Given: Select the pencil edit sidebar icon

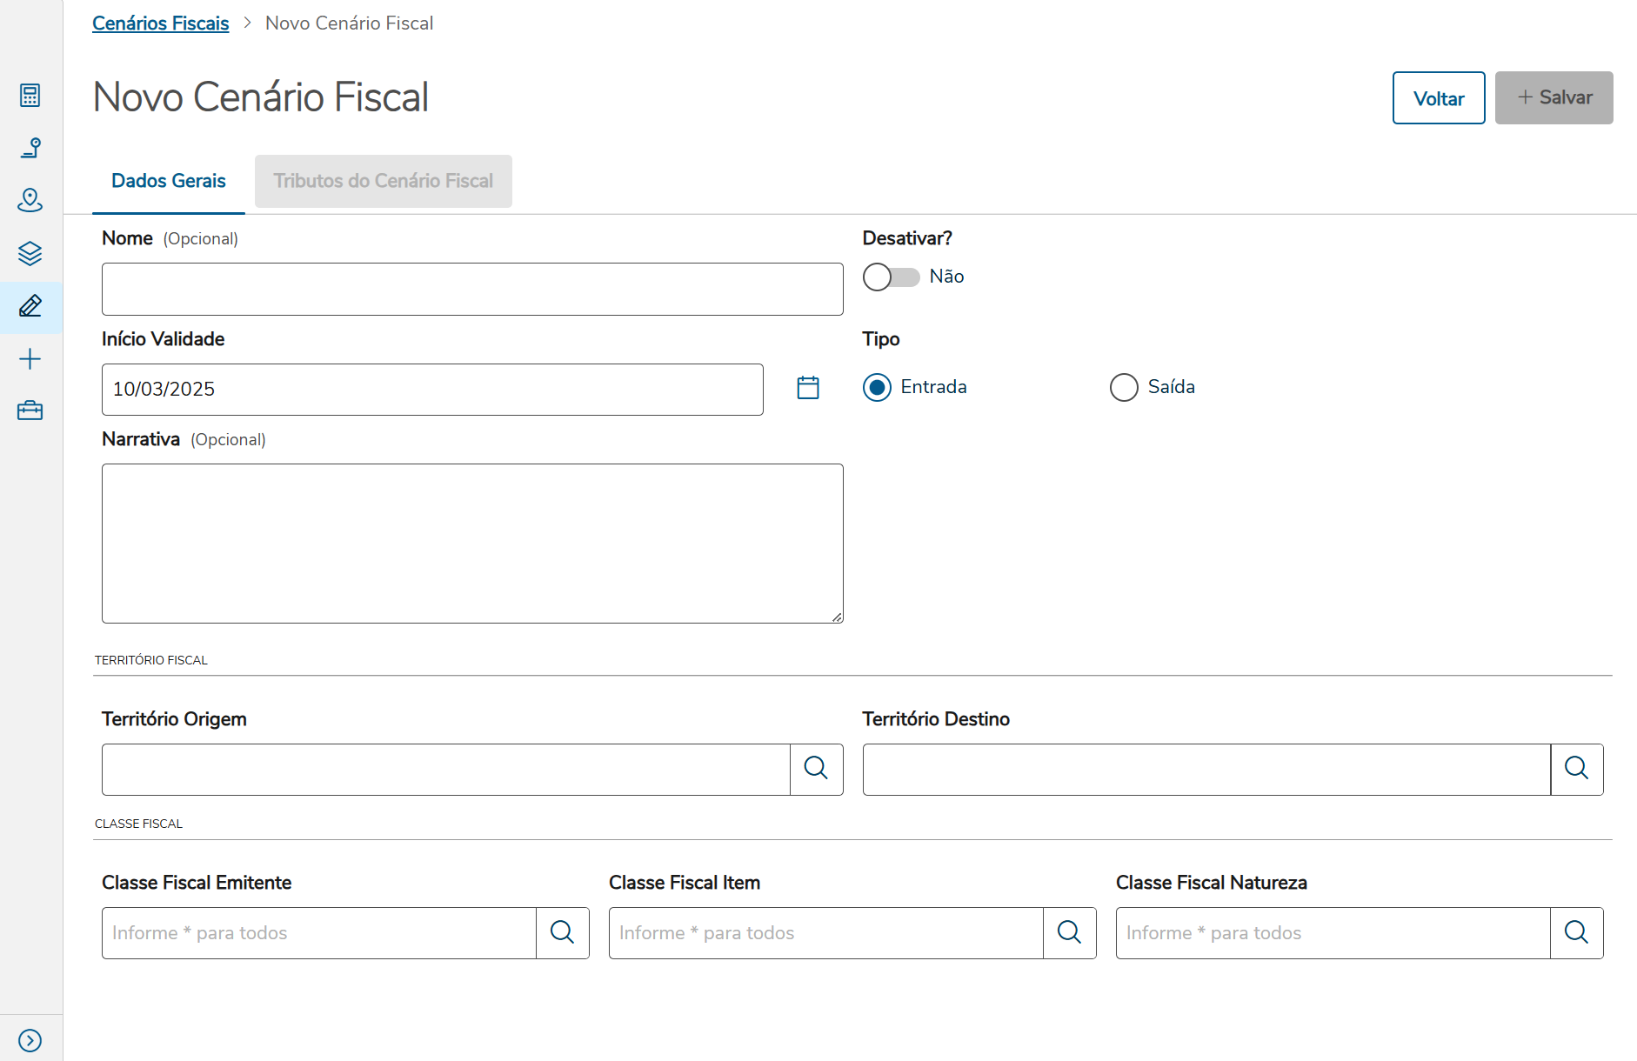Looking at the screenshot, I should click(x=30, y=306).
